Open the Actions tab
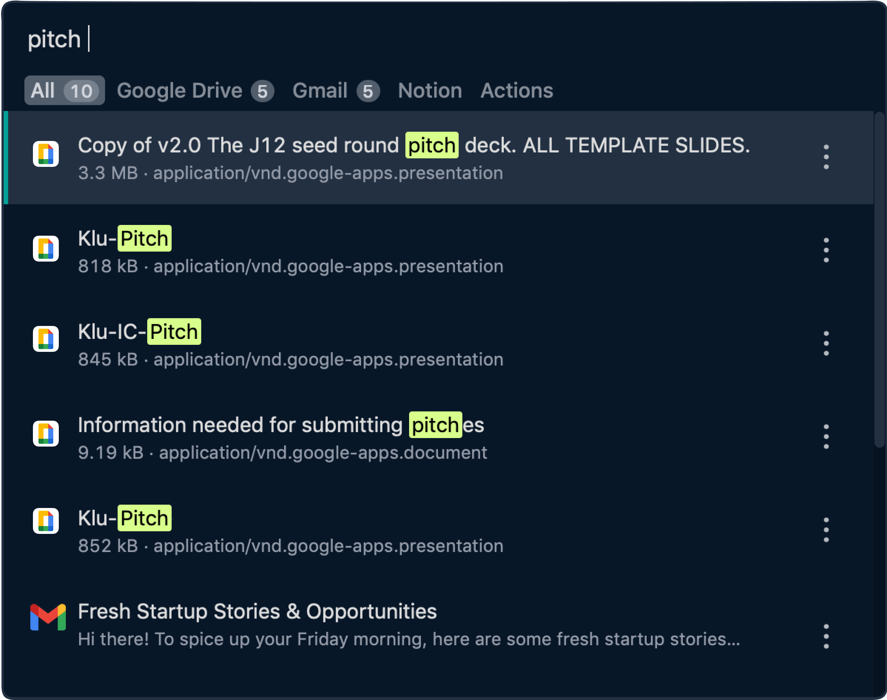The height and width of the screenshot is (700, 887). (516, 91)
